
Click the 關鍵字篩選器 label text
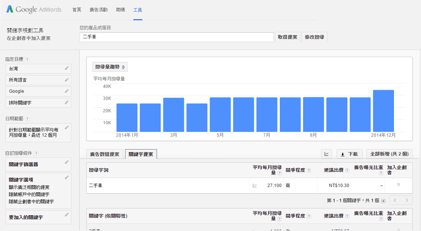(23, 165)
